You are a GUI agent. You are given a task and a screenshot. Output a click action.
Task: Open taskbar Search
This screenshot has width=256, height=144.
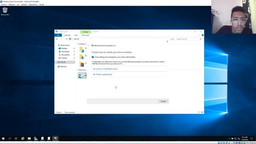pos(10,138)
